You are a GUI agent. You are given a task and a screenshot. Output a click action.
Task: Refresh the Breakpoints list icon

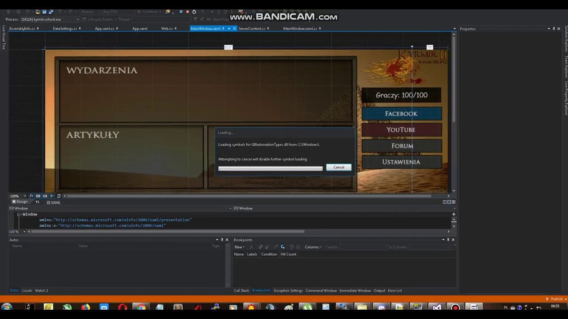[283, 247]
